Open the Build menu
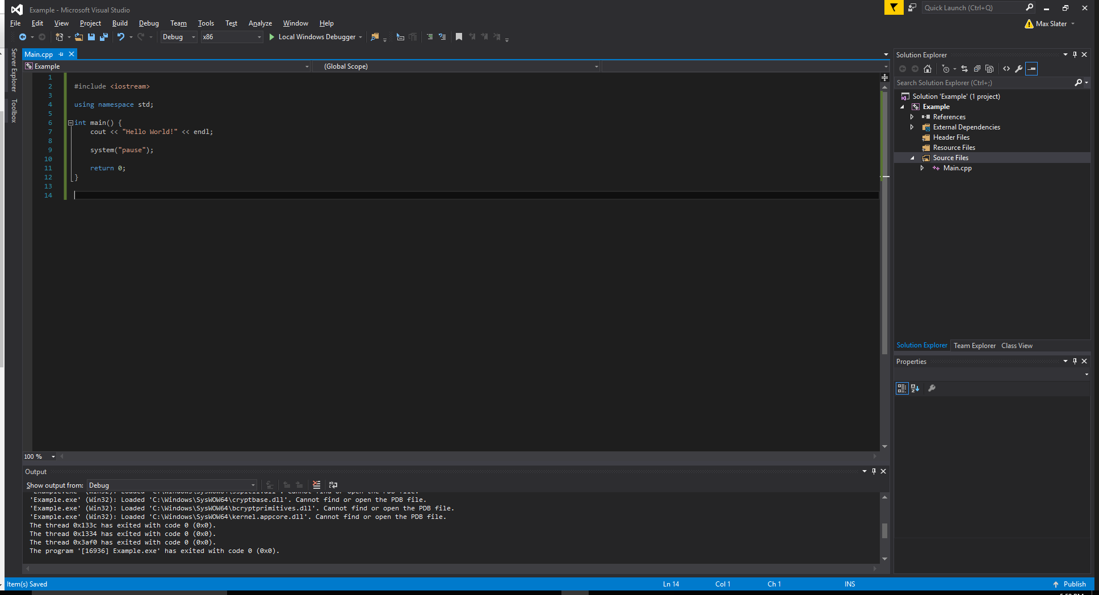Viewport: 1099px width, 595px height. pos(120,23)
